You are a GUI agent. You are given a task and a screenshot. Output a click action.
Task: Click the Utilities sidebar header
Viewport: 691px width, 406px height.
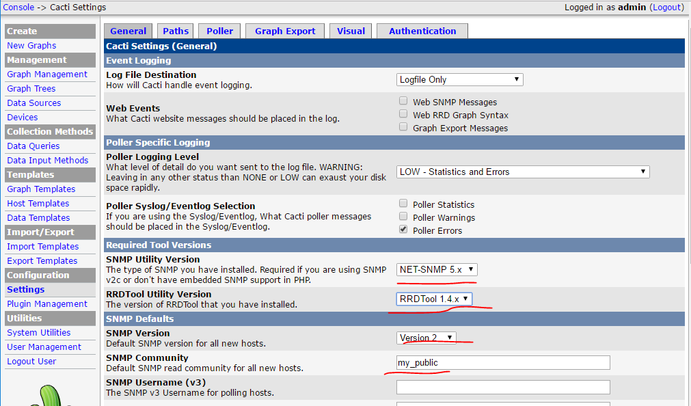51,319
